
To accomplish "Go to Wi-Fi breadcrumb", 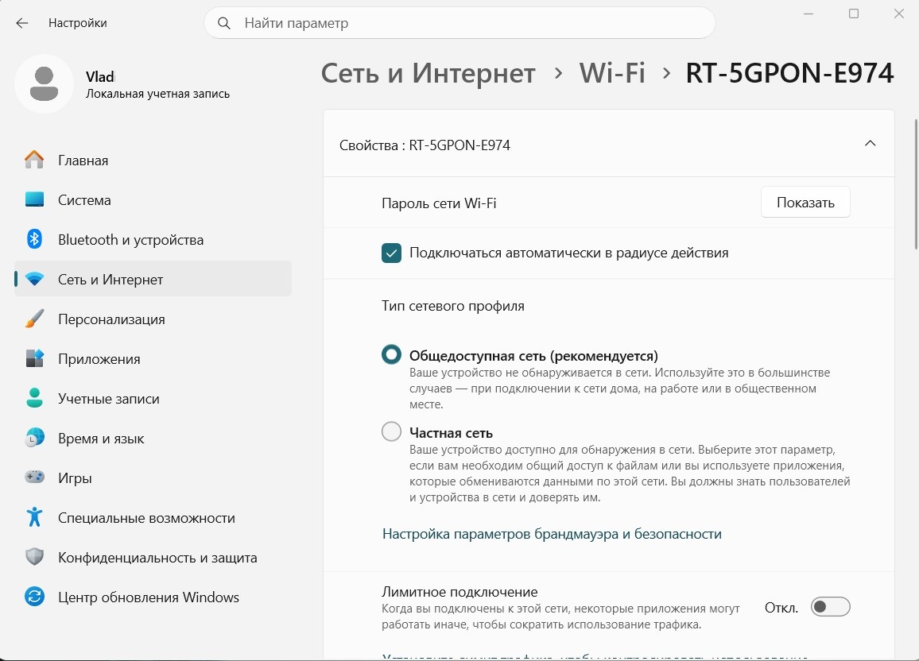I will point(612,73).
